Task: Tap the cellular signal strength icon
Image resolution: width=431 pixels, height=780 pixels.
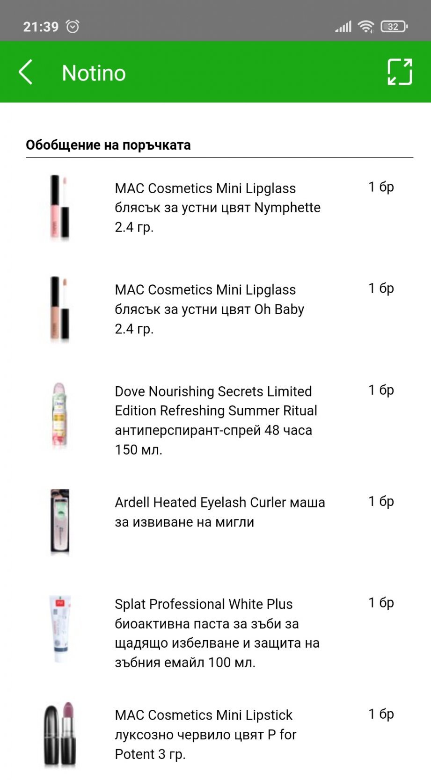Action: pos(343,27)
